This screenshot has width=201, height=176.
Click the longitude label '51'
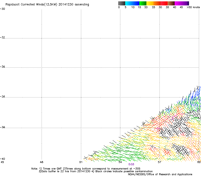(x=81, y=162)
